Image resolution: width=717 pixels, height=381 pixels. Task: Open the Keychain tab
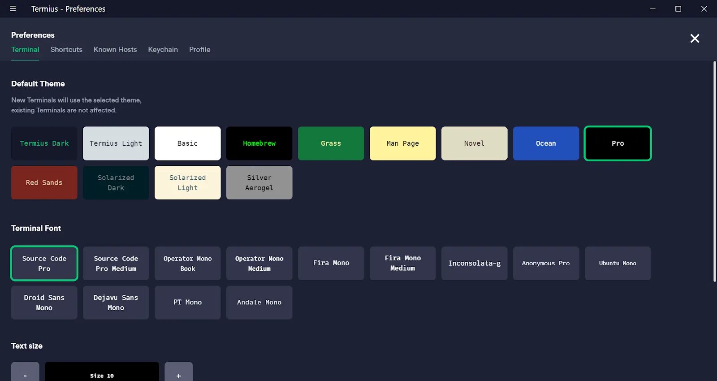(163, 49)
